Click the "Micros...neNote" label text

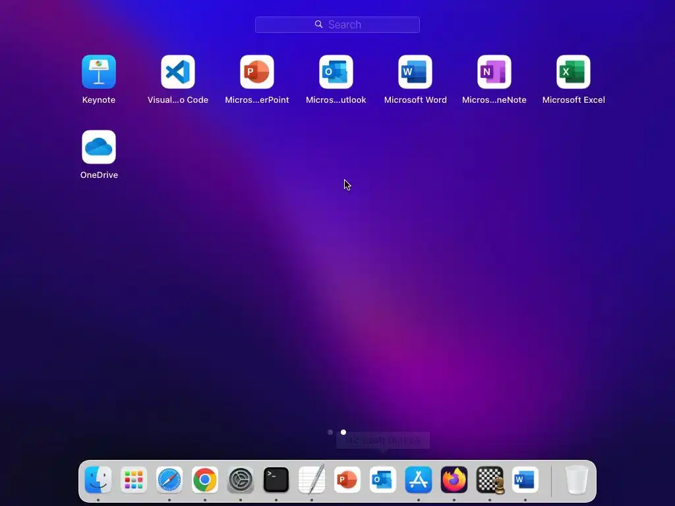coord(494,100)
